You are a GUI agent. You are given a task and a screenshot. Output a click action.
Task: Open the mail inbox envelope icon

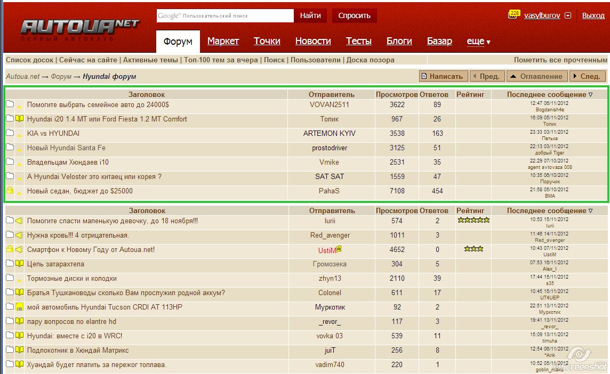pyautogui.click(x=513, y=15)
